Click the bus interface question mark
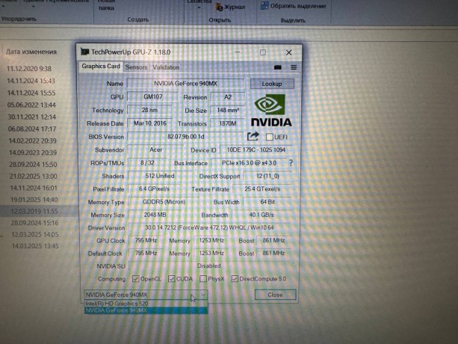The height and width of the screenshot is (344, 458). pyautogui.click(x=291, y=162)
